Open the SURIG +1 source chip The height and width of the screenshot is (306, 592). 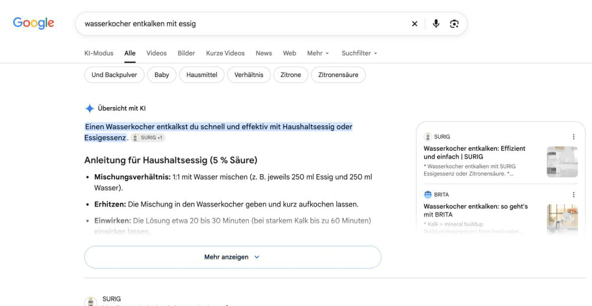tap(148, 138)
